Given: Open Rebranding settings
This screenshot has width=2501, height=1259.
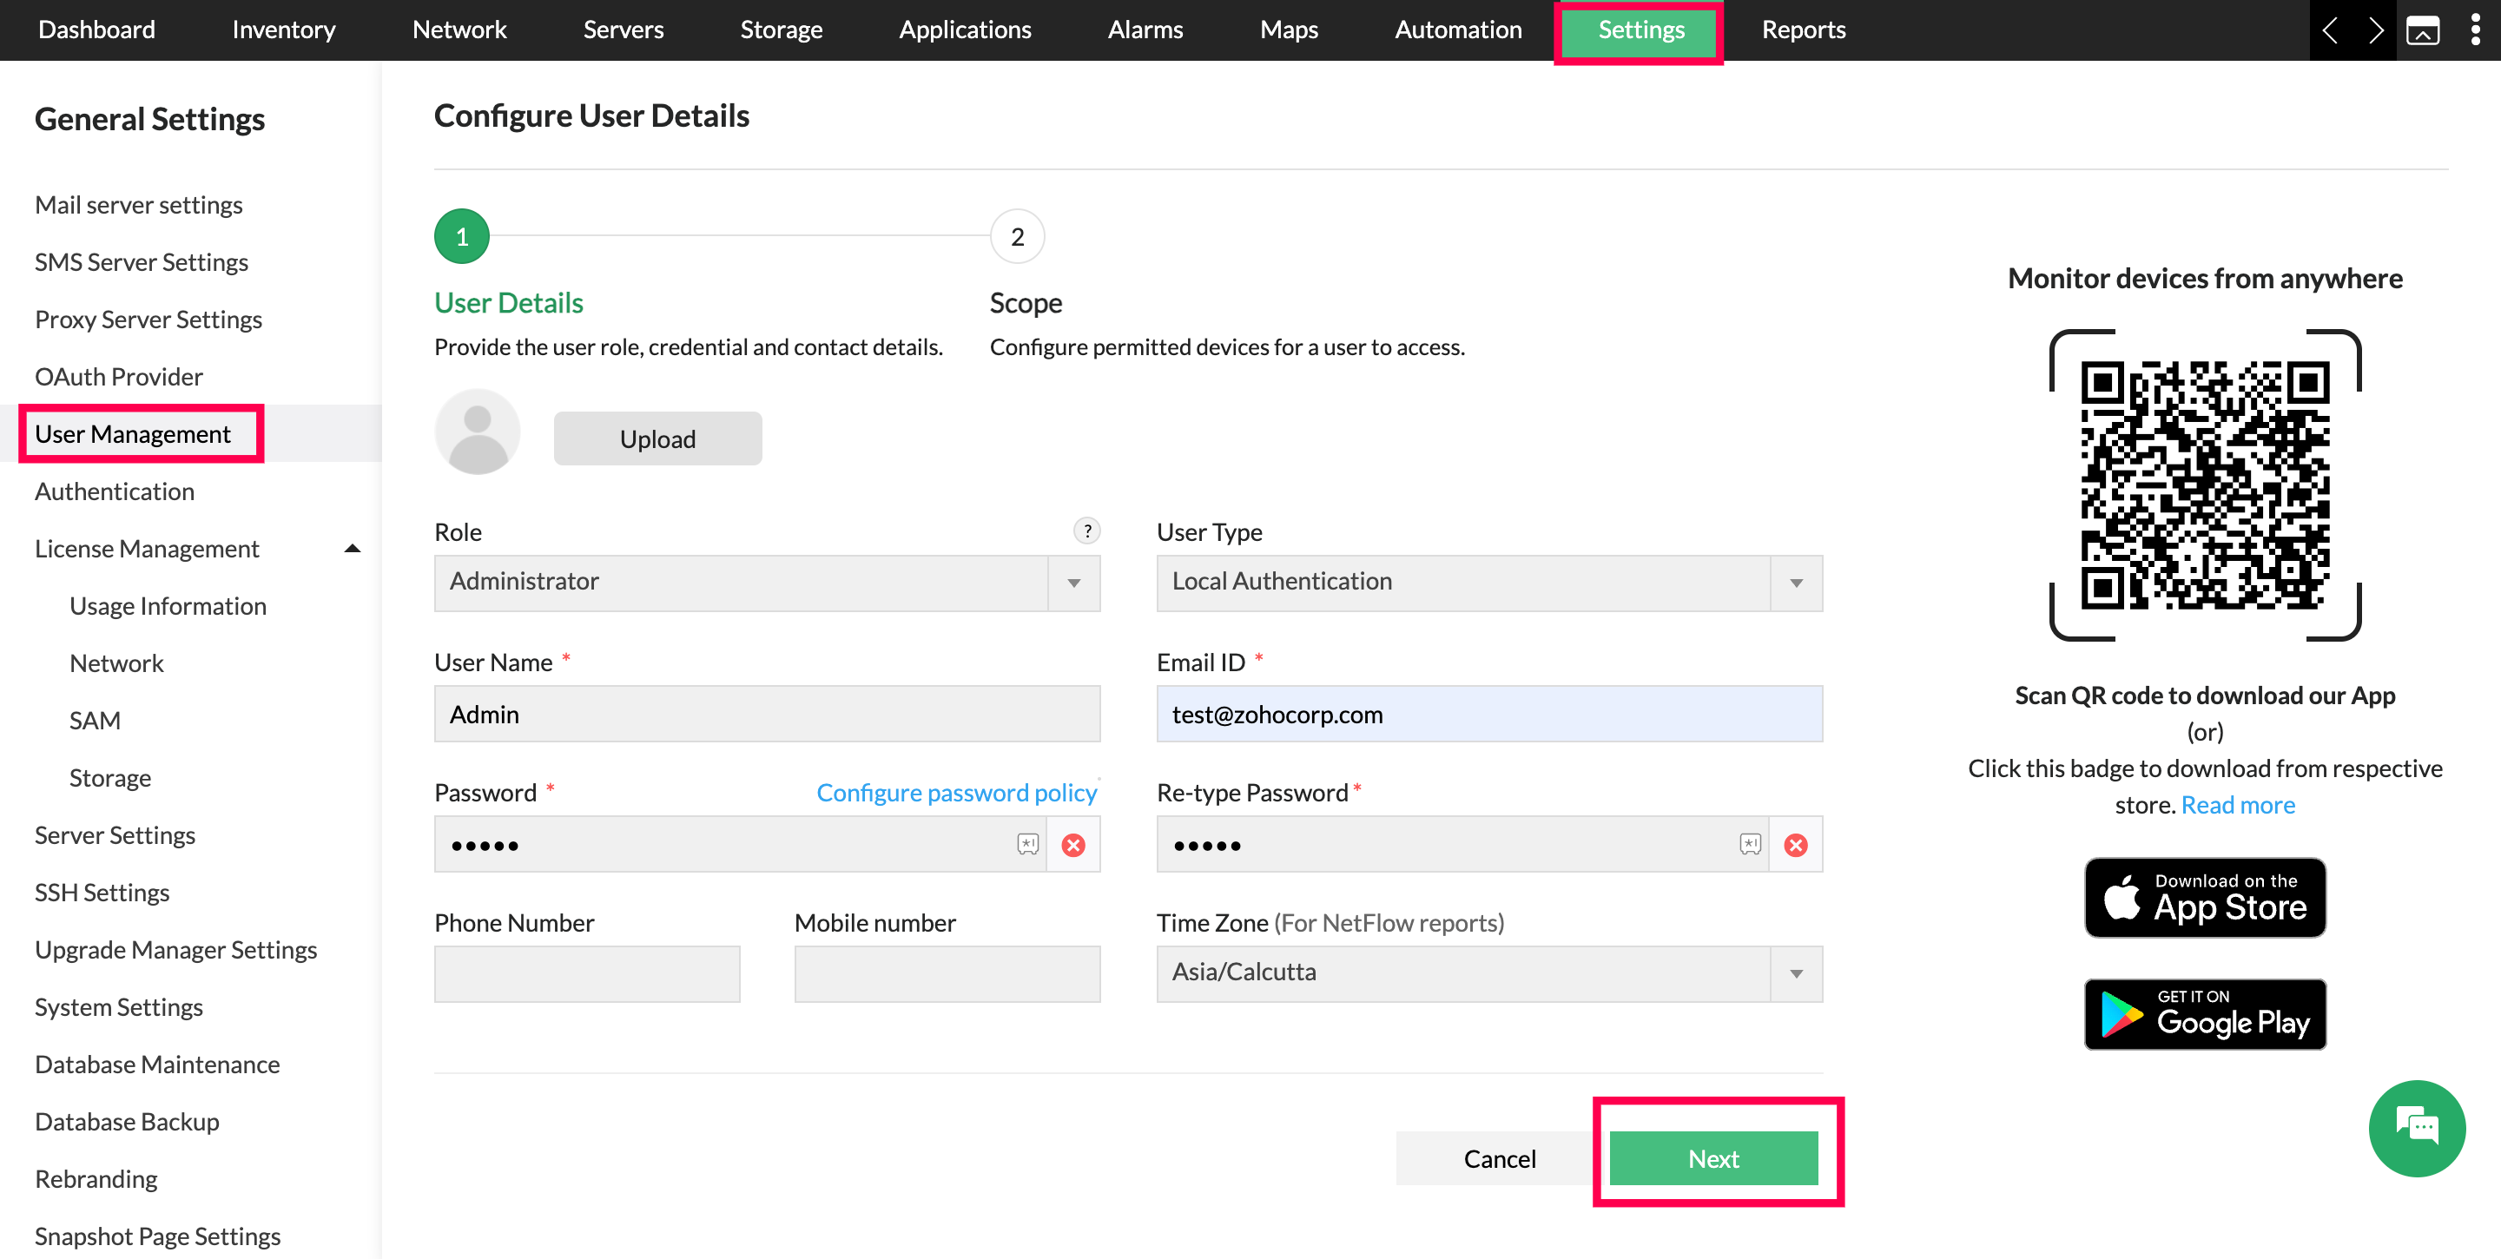Looking at the screenshot, I should (x=96, y=1178).
